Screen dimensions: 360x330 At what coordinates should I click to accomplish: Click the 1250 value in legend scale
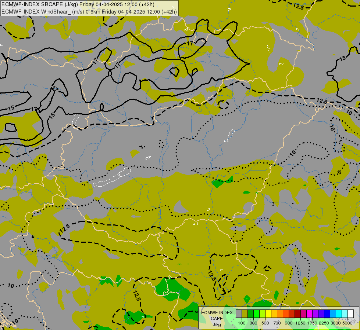pos(300,323)
